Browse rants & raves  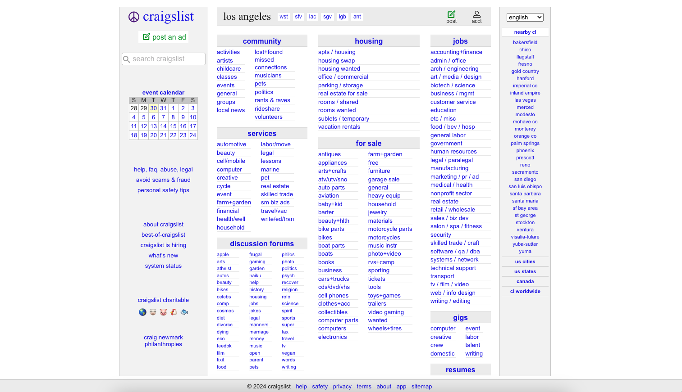[272, 100]
